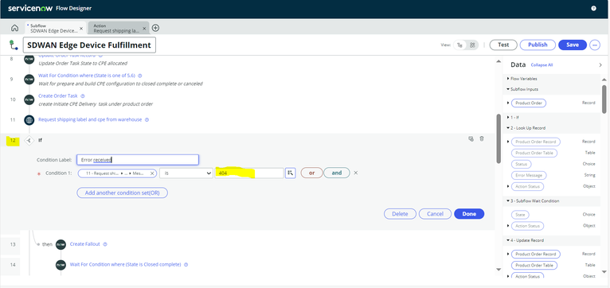The width and height of the screenshot is (610, 288).
Task: Open Wait For Condition (State is Closed complete) step
Action: 125,264
